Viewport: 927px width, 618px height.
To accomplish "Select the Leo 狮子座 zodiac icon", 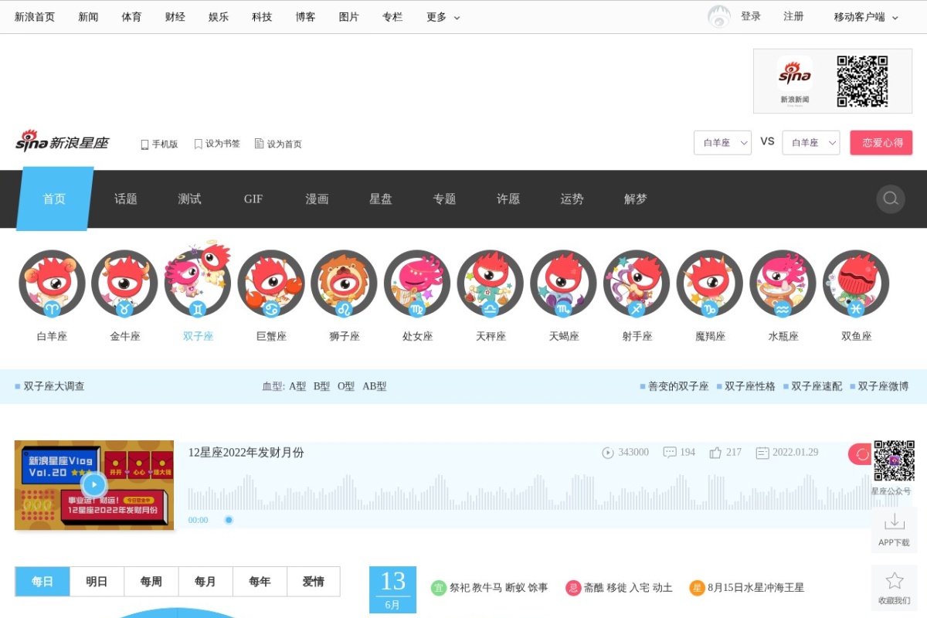I will [344, 284].
